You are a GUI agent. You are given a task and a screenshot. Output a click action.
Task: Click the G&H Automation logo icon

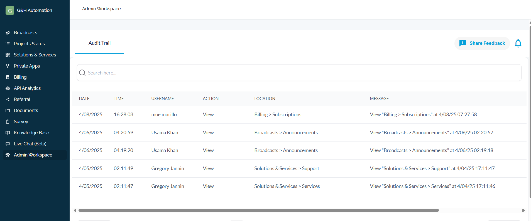pos(10,11)
